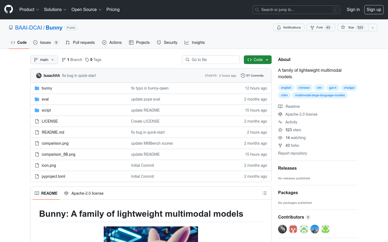Click Isaachhh's avatar in commit row

tap(39, 76)
